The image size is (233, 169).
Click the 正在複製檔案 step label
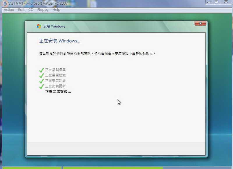(55, 70)
